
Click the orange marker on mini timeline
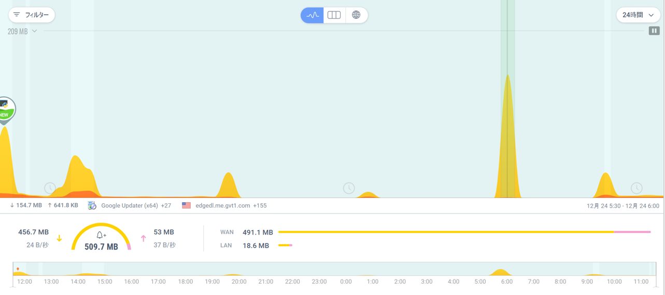pos(18,269)
